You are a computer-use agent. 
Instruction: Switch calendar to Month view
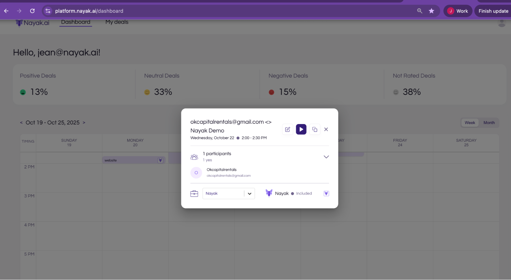coord(489,123)
